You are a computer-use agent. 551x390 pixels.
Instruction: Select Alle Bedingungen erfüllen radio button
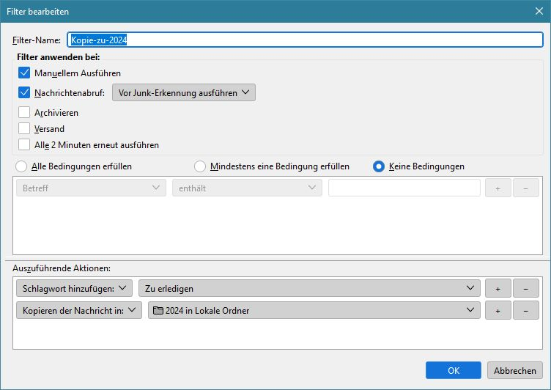[x=21, y=166]
